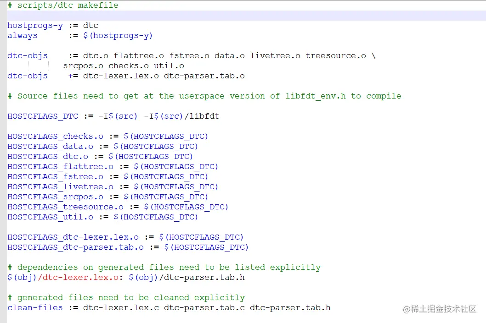Click 'dtc-lexer.lex.c' in clean-files line

[x=121, y=308]
